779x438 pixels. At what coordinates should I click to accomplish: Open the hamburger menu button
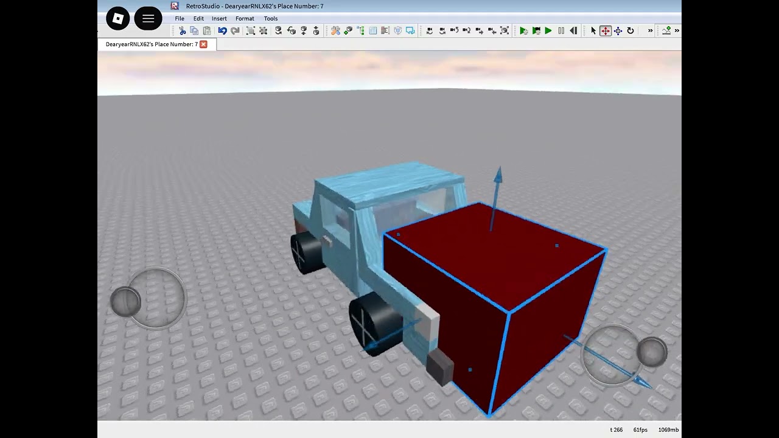[x=148, y=19]
